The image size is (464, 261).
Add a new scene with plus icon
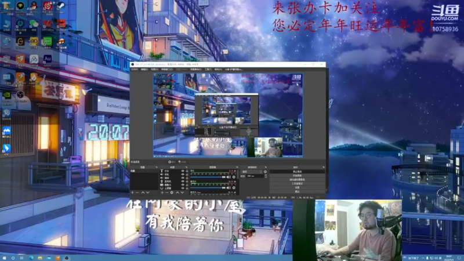132,193
